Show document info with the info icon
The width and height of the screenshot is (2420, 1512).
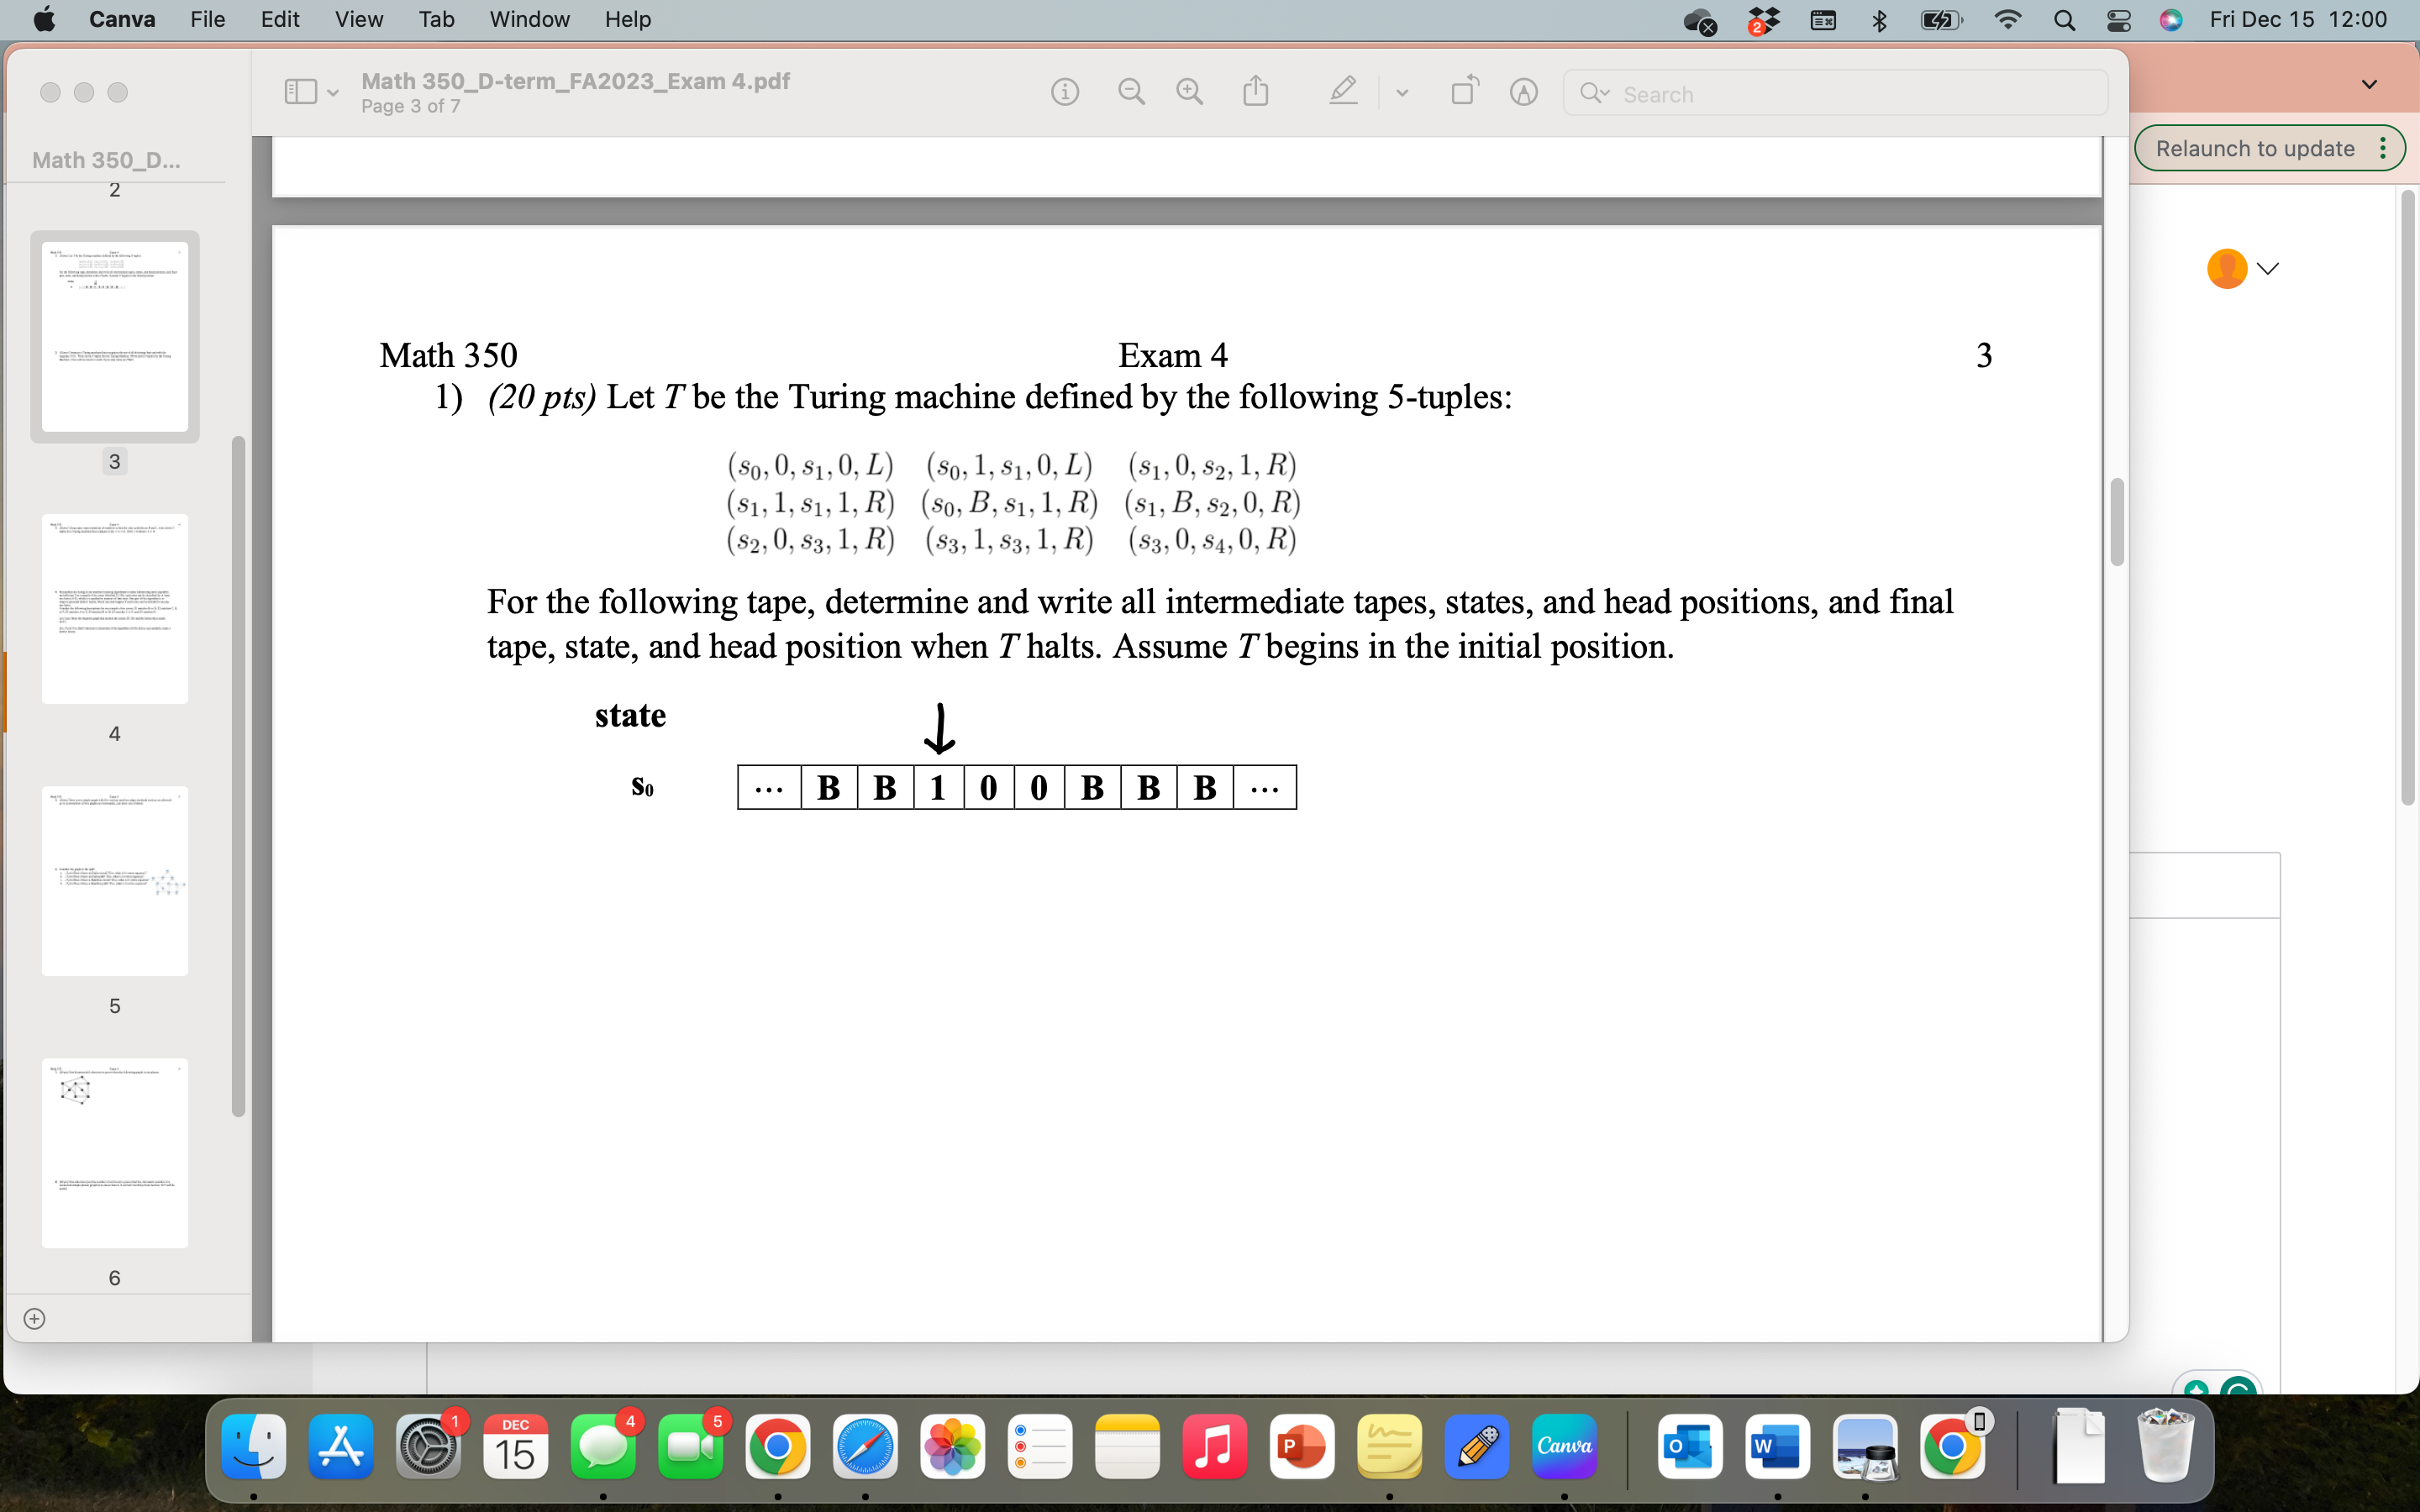click(1065, 91)
